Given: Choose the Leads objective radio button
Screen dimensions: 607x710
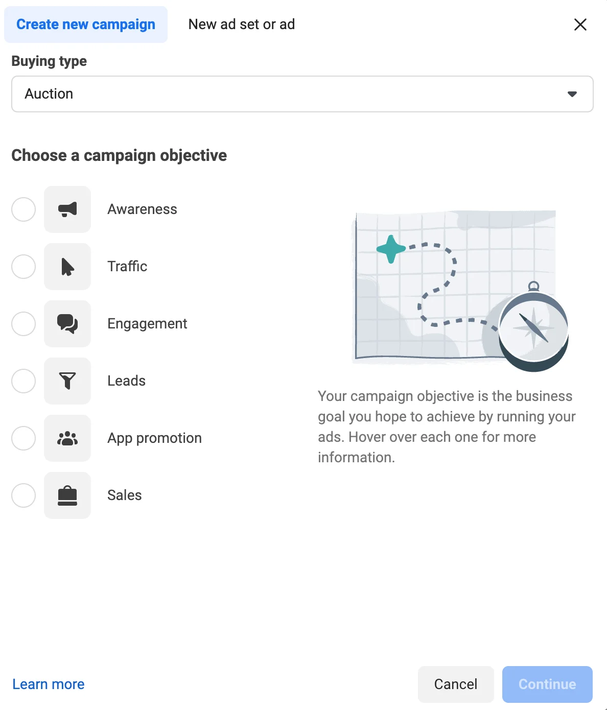Looking at the screenshot, I should (23, 381).
